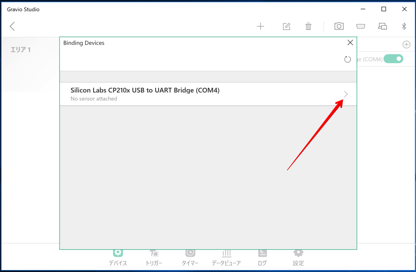Click the Binding Devices title text
416x272 pixels.
point(84,43)
